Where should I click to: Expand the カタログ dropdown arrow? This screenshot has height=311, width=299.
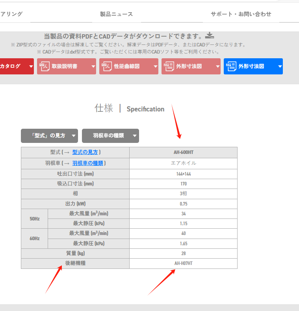point(31,67)
